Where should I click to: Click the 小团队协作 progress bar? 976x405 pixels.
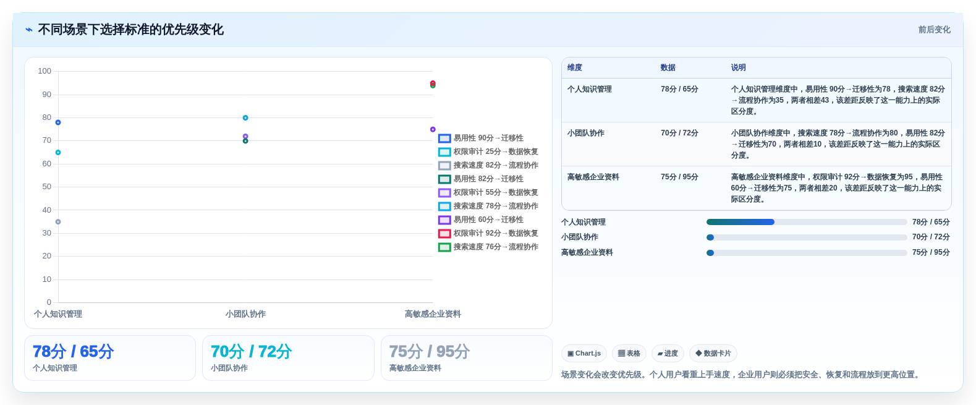coord(807,237)
